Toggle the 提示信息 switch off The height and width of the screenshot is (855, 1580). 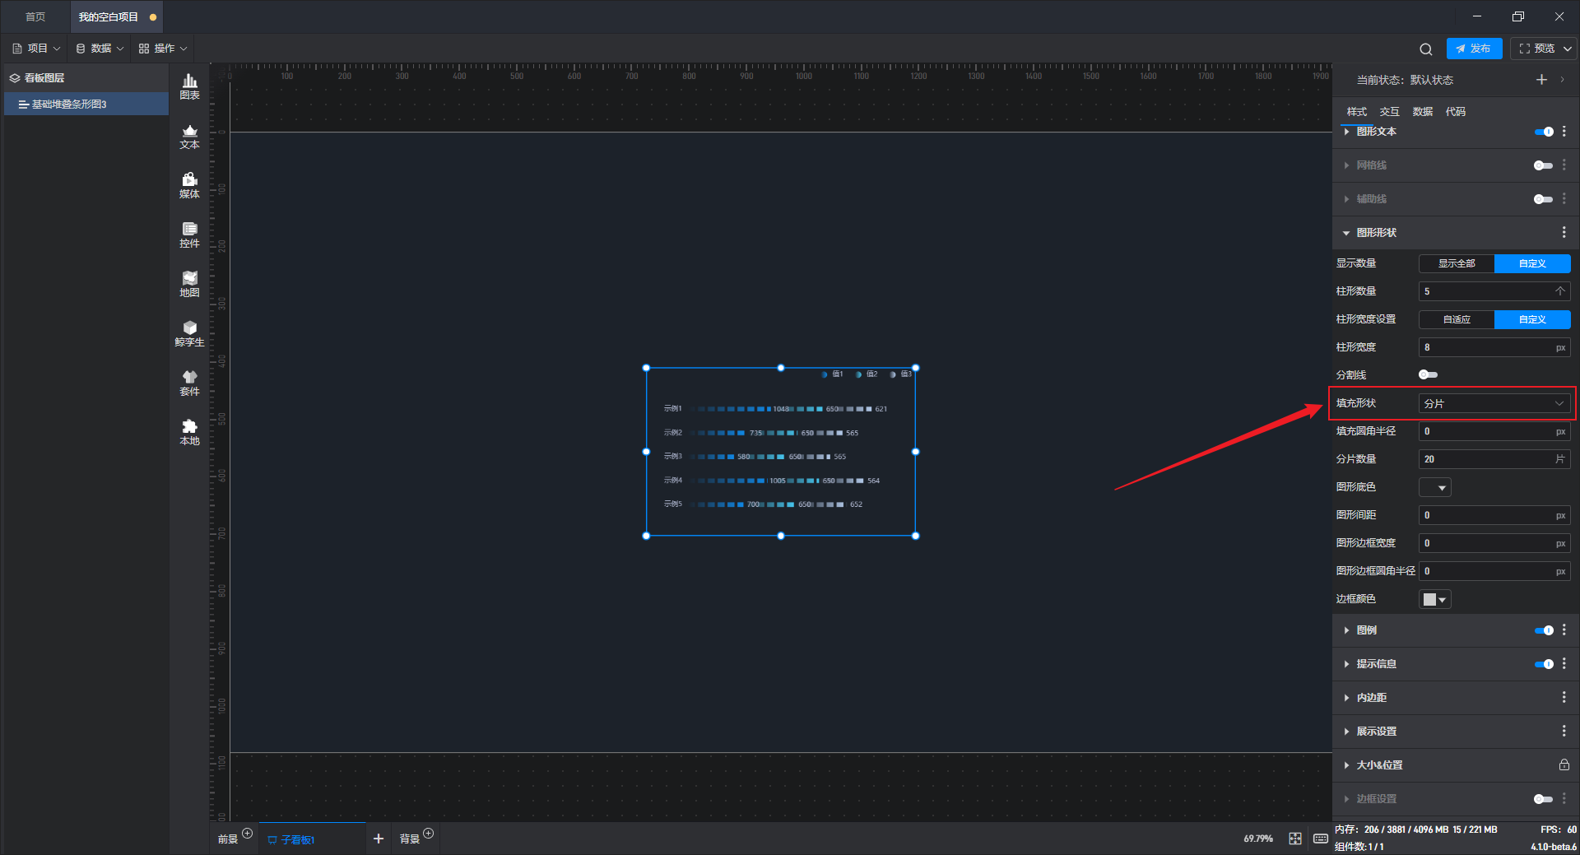point(1544,664)
